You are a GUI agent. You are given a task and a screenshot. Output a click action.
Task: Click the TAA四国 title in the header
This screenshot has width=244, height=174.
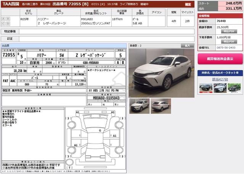[11, 4]
